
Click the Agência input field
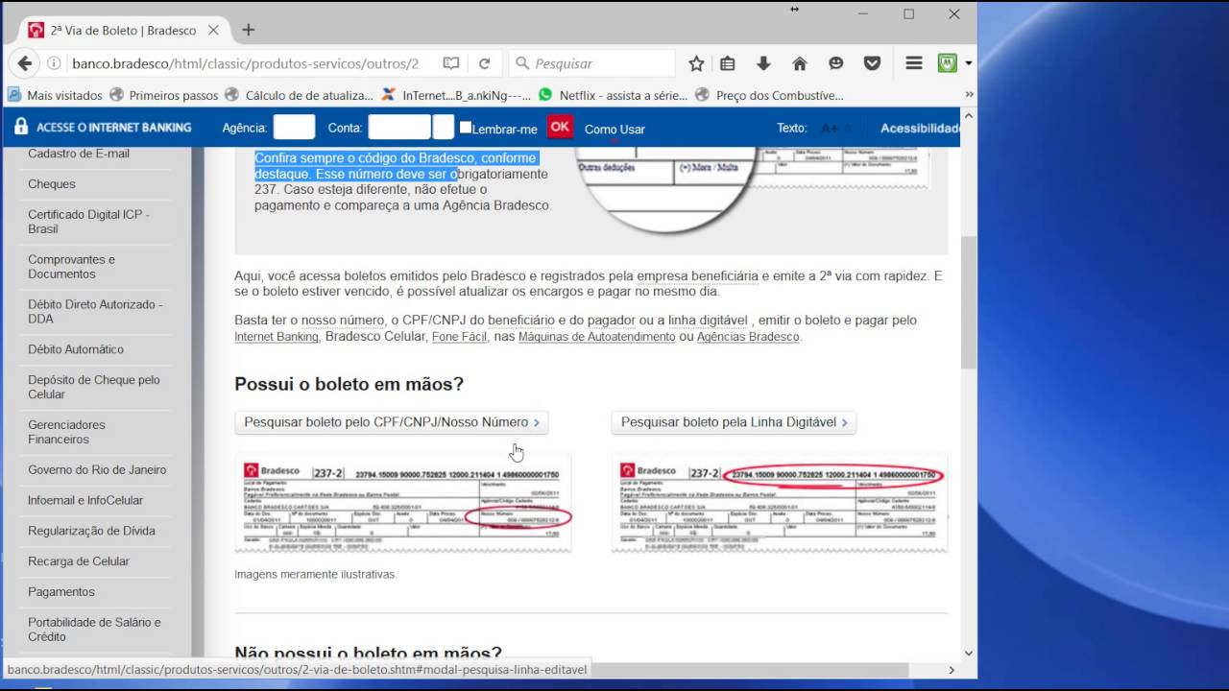(294, 127)
